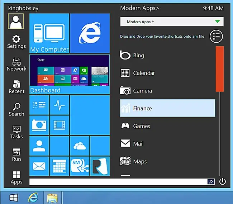Screen dimensions: 233x204
Task: Click the pie chart list tile
Action: tap(39, 105)
